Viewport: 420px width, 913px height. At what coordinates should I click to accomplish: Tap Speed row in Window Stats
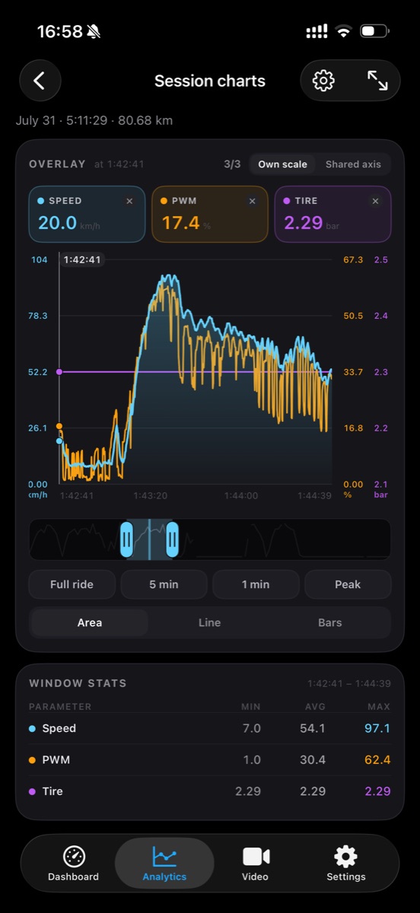pyautogui.click(x=210, y=728)
